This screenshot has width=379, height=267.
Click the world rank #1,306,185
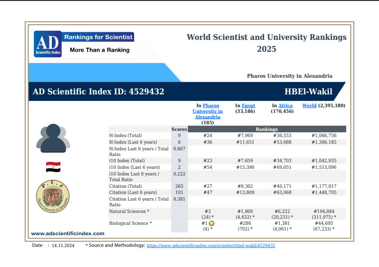click(x=324, y=142)
